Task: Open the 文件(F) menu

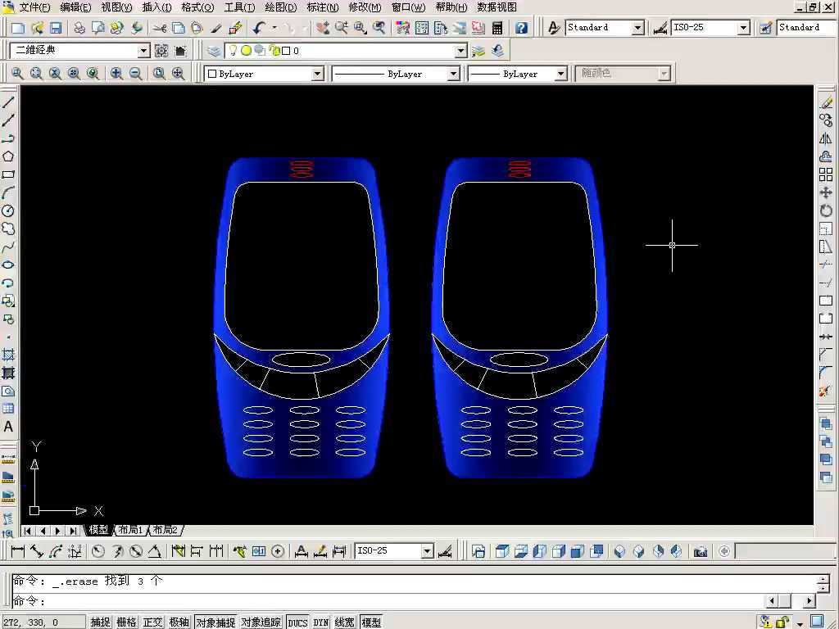Action: pyautogui.click(x=34, y=7)
